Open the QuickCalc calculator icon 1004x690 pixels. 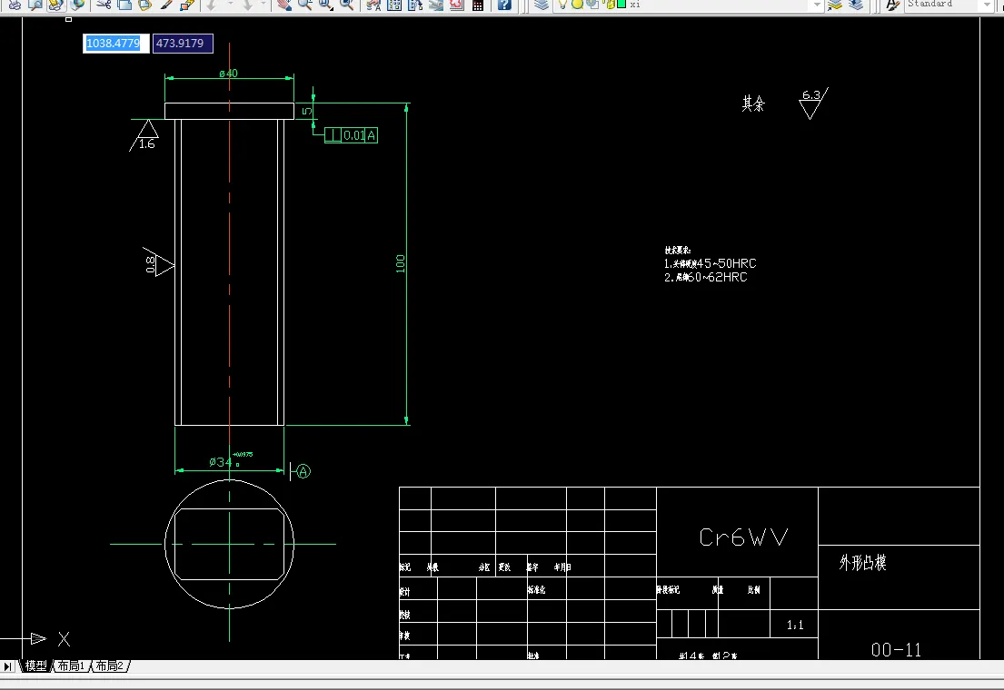point(478,5)
